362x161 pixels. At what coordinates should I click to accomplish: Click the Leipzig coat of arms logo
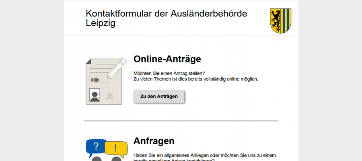coord(280,21)
